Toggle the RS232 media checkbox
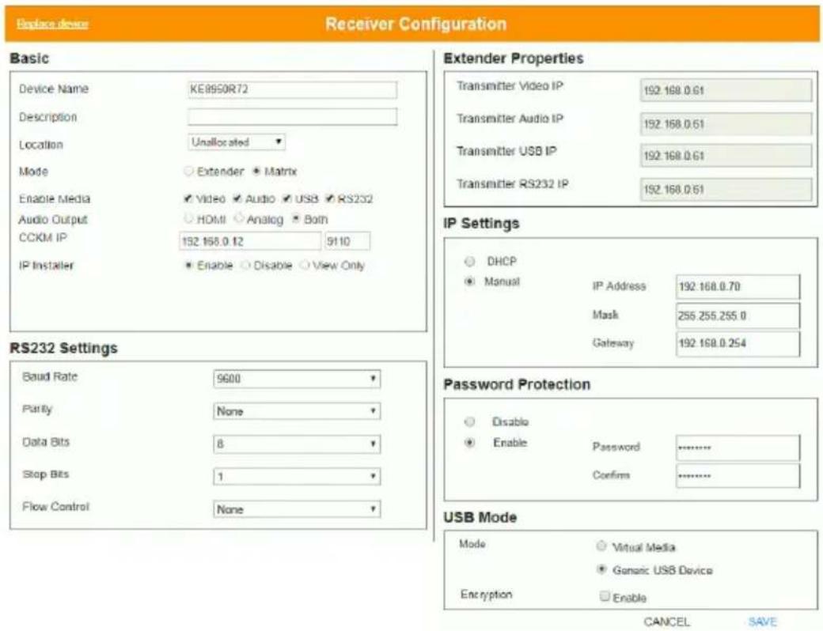This screenshot has height=631, width=823. (x=330, y=198)
